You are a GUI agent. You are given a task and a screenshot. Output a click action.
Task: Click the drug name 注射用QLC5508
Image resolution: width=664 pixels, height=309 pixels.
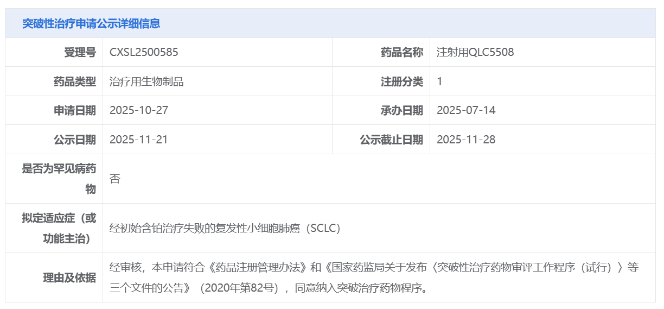click(475, 52)
